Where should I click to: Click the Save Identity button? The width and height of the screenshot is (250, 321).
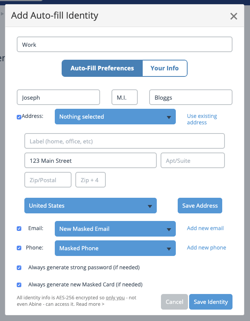tap(210, 302)
